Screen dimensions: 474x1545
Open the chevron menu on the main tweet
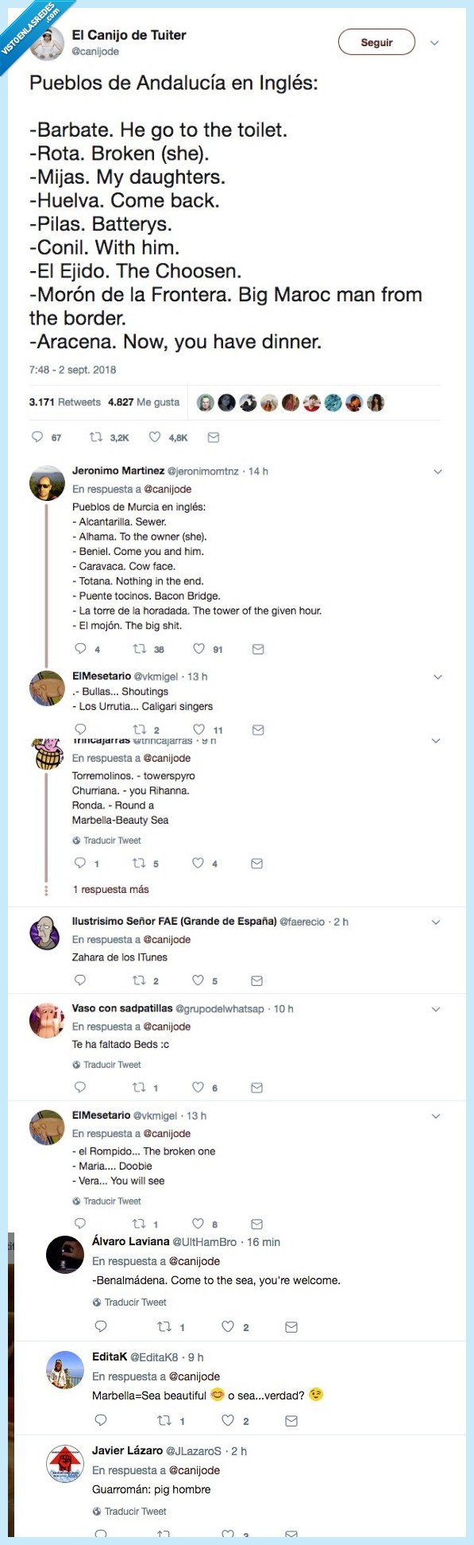click(x=436, y=45)
